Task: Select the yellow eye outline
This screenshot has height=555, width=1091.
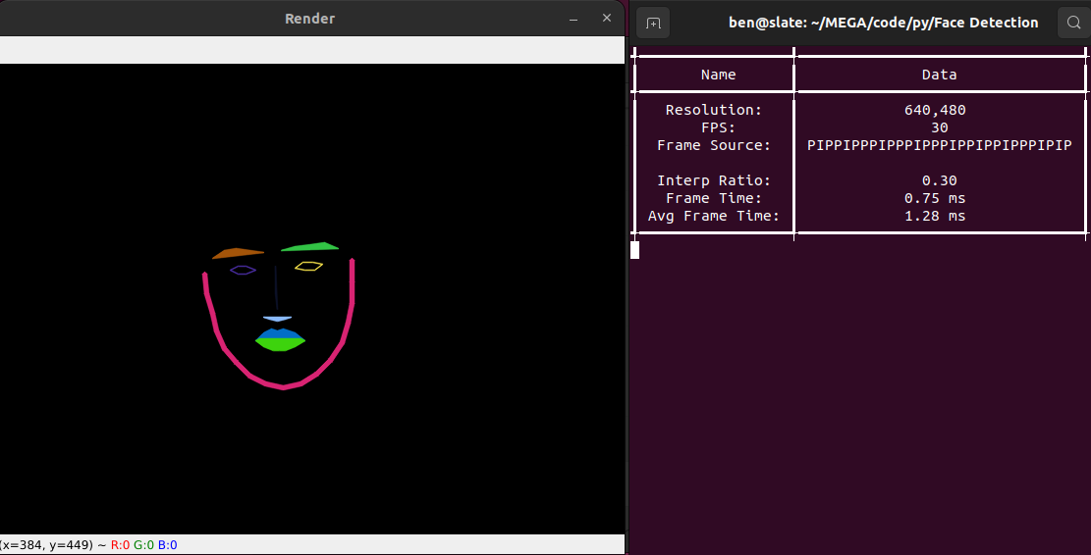Action: tap(309, 266)
